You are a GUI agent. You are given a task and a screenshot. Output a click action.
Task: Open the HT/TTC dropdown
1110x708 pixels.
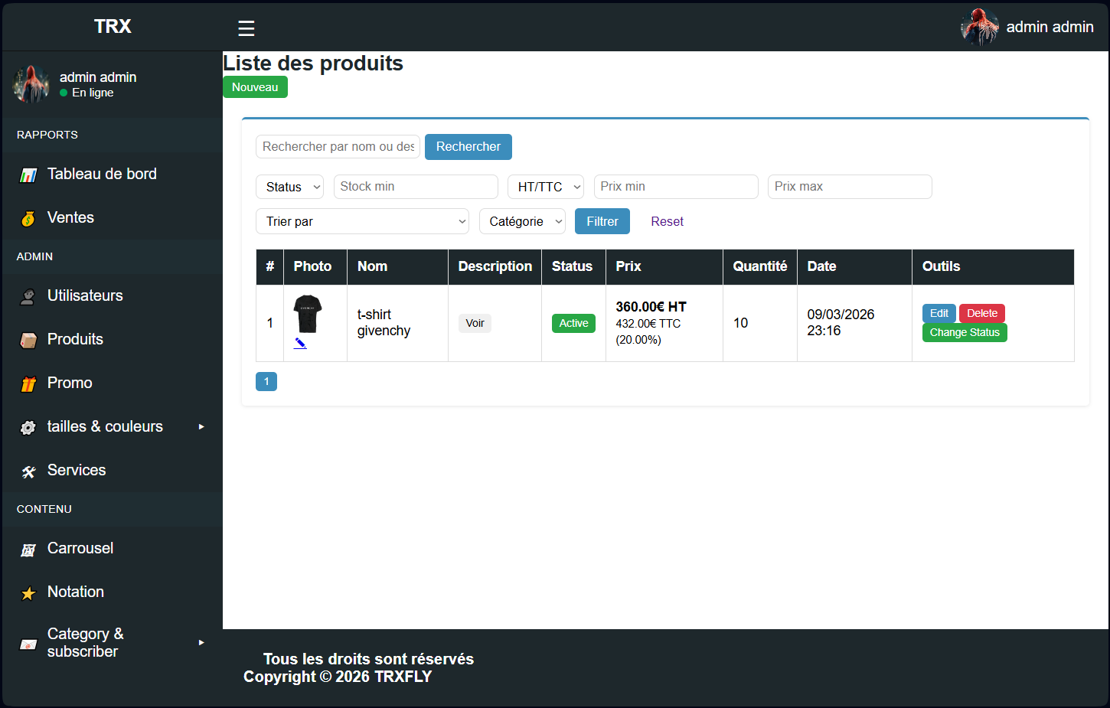click(546, 187)
